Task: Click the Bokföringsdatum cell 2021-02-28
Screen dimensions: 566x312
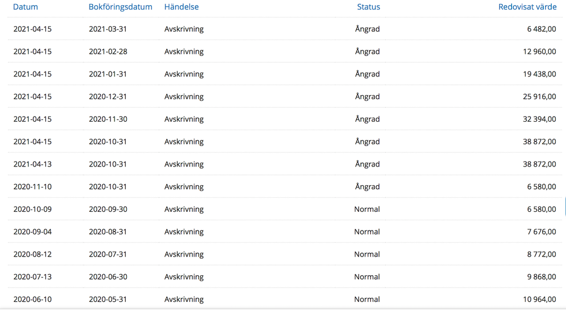Action: point(108,52)
